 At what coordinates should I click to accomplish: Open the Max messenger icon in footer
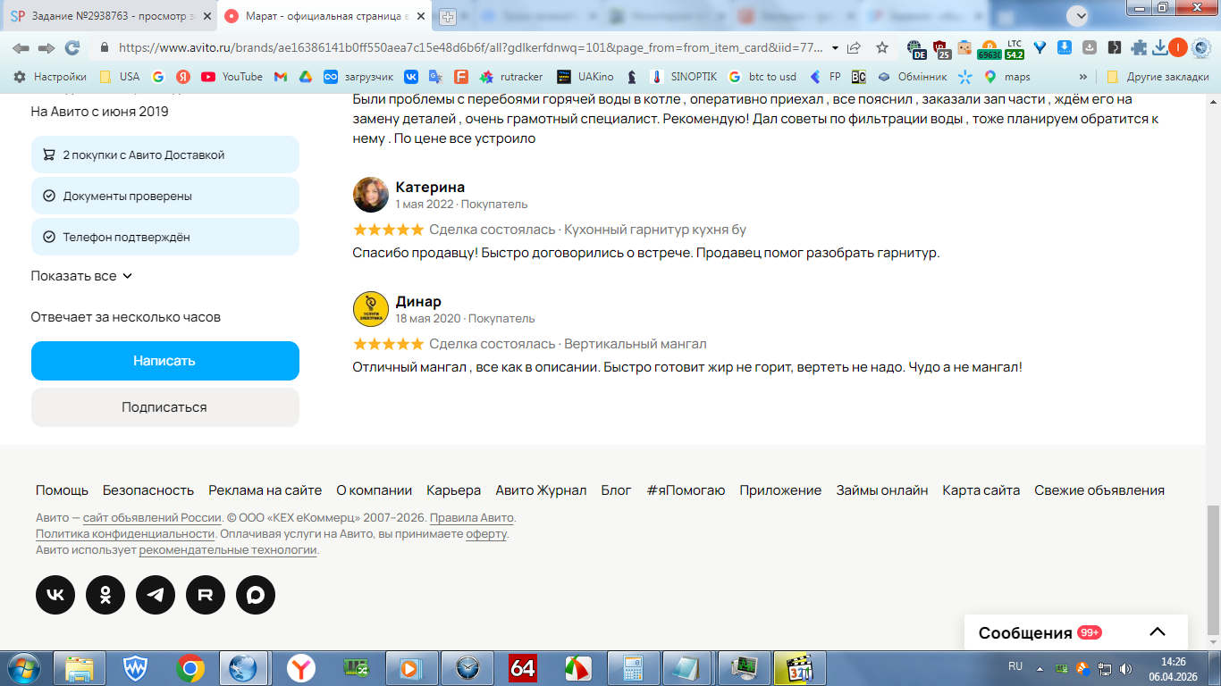(x=256, y=595)
